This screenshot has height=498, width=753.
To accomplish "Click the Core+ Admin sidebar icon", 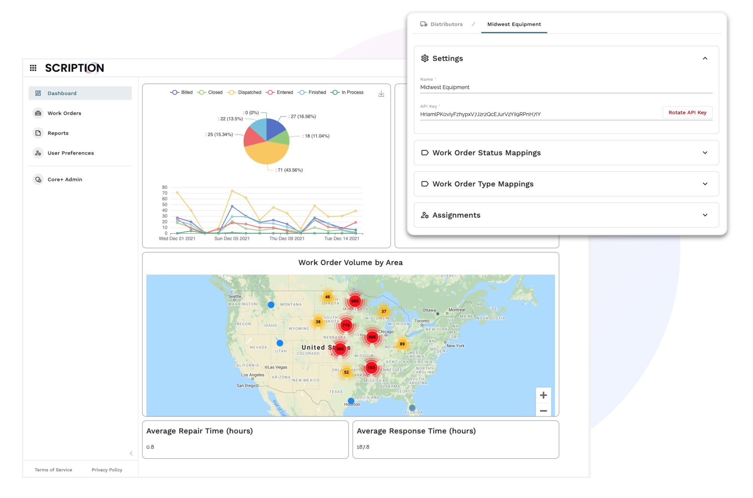I will [x=38, y=179].
